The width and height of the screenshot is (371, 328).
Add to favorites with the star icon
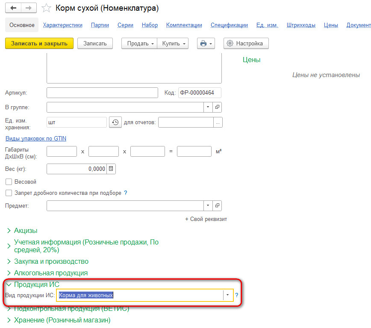click(x=46, y=8)
